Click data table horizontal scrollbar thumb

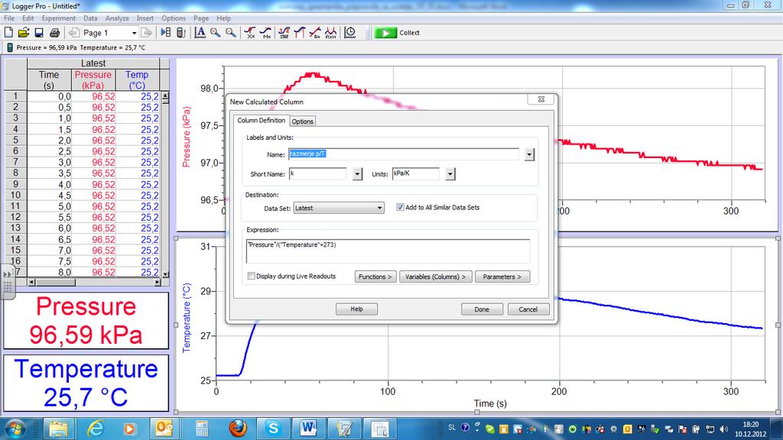point(56,283)
